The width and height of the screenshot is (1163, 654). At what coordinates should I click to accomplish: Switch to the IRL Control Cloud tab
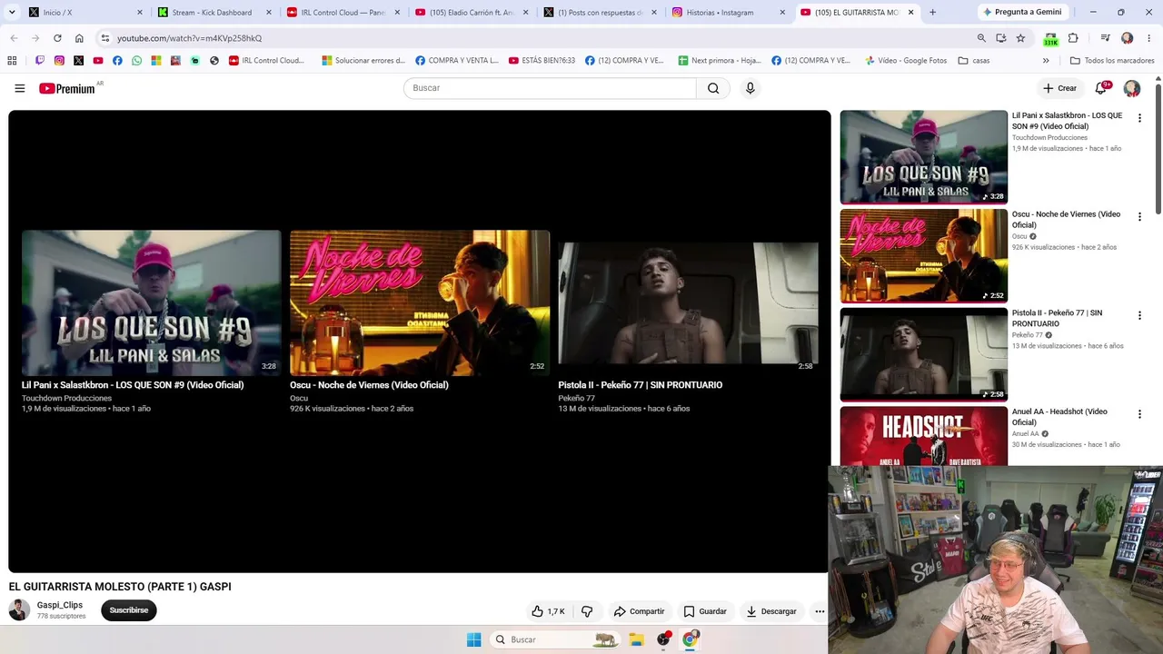click(343, 13)
